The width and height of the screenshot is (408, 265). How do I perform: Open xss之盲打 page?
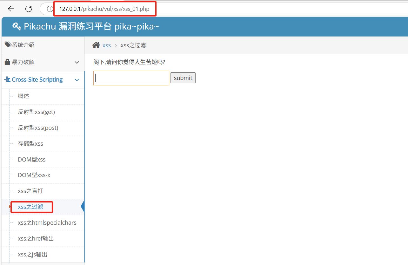pos(30,191)
